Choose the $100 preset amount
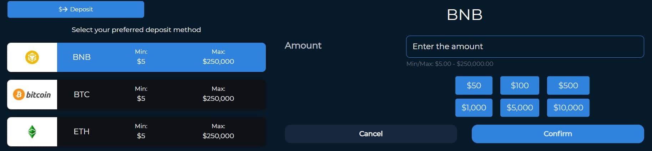The height and width of the screenshot is (151, 652). tap(520, 85)
